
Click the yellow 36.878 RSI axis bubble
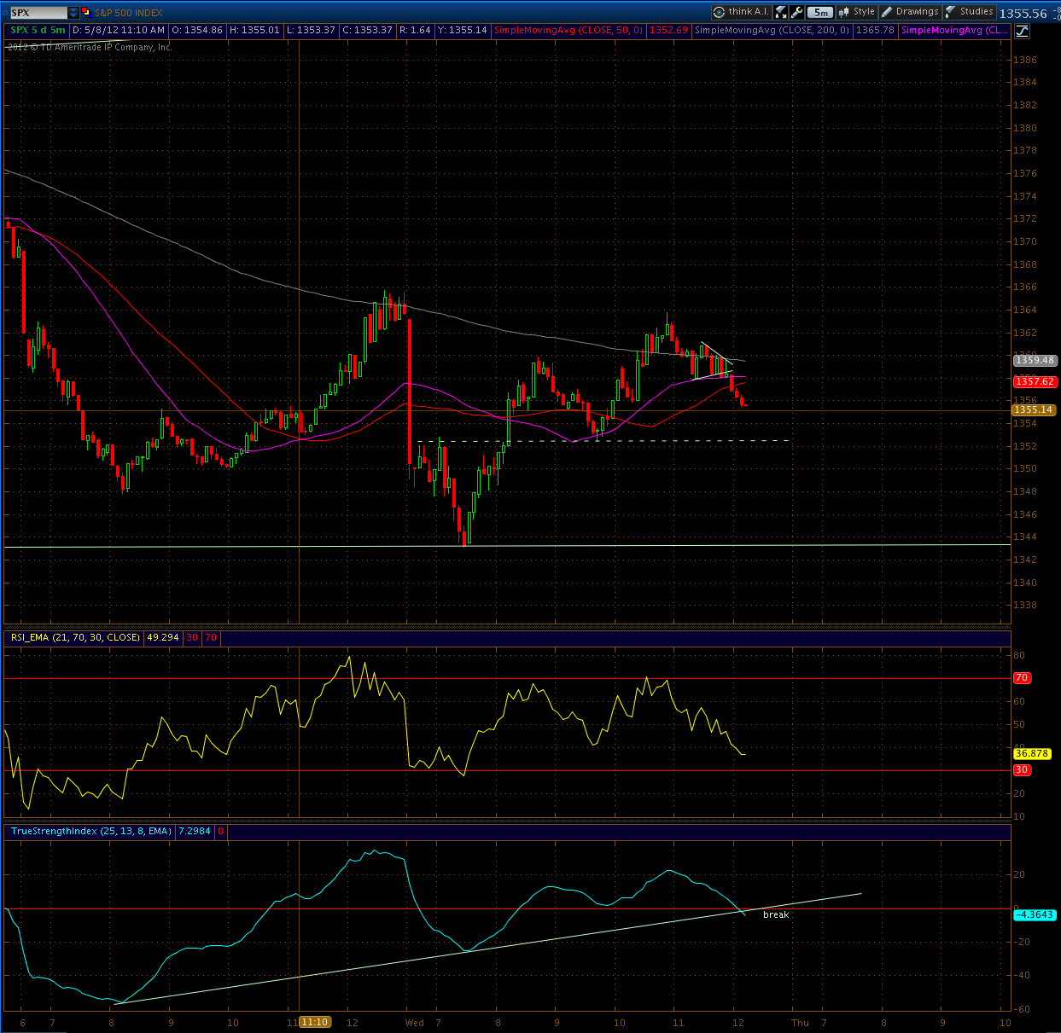1032,753
